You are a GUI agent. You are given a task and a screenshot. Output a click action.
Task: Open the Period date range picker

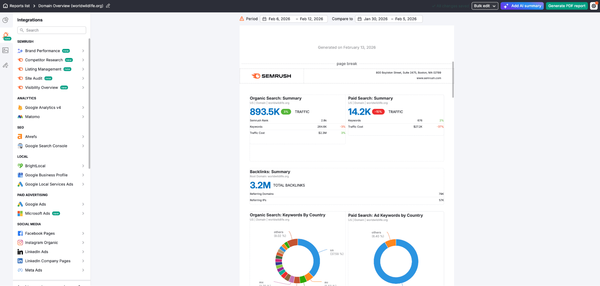point(294,19)
